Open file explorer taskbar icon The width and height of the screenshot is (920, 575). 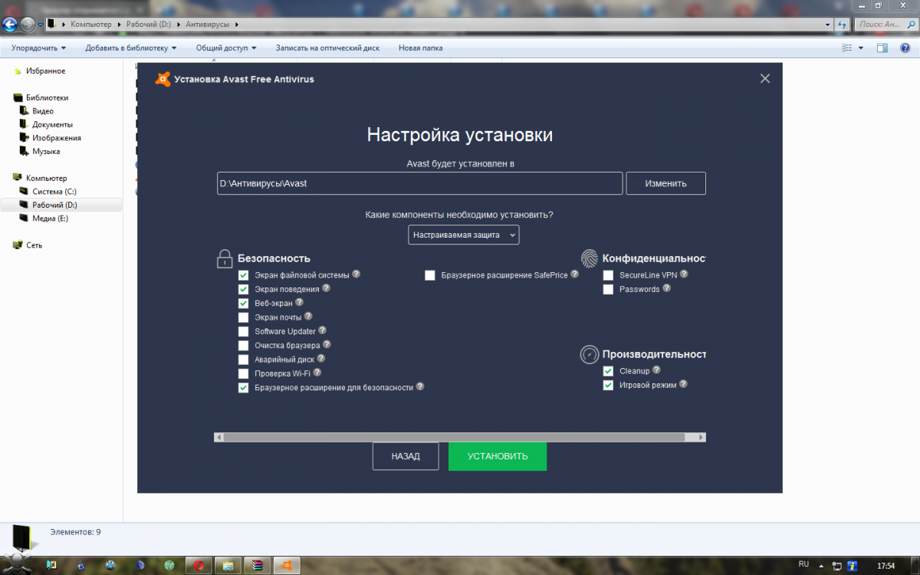tap(228, 565)
